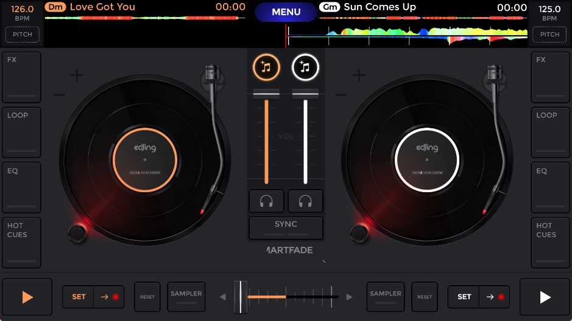The width and height of the screenshot is (572, 321).
Task: Click the right crossfader arrow
Action: 349,297
